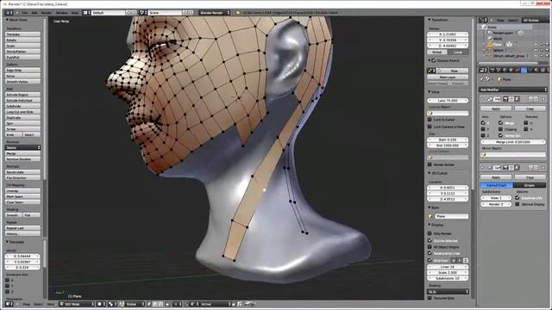The height and width of the screenshot is (310, 552).
Task: Click the Properties editor type icon
Action: coord(483,71)
